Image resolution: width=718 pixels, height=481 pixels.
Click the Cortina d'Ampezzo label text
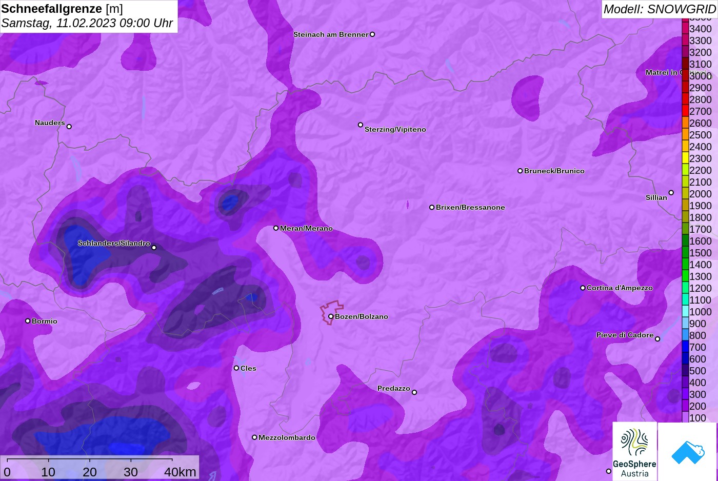(620, 288)
